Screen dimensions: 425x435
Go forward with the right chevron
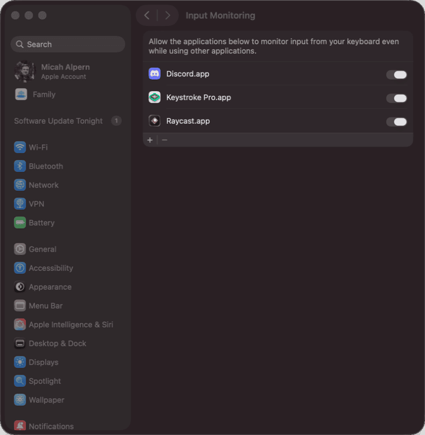pyautogui.click(x=168, y=15)
